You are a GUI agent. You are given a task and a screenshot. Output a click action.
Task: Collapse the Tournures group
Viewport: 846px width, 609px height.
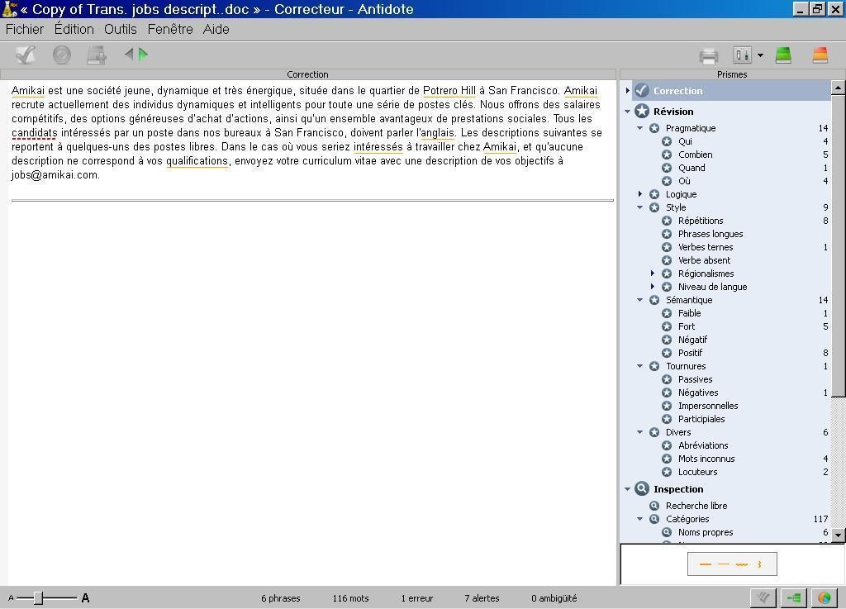coord(640,366)
